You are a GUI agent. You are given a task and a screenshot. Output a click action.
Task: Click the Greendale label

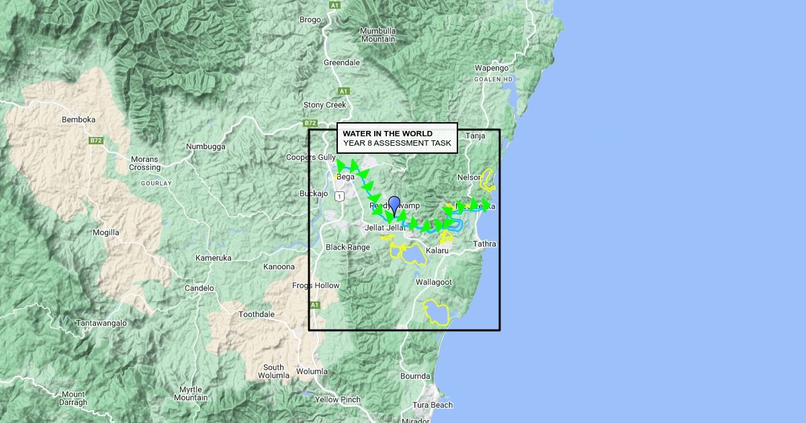[x=342, y=62]
